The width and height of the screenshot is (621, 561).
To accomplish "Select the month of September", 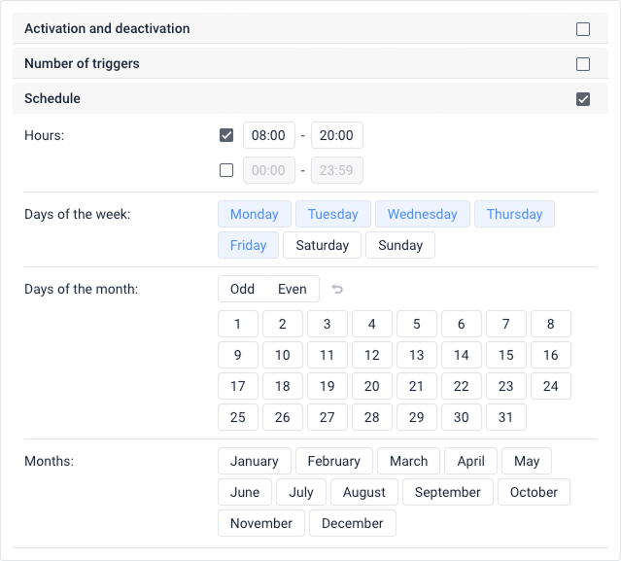I will point(447,492).
